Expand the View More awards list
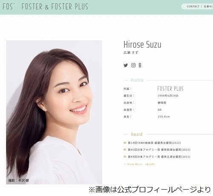 click(x=139, y=164)
